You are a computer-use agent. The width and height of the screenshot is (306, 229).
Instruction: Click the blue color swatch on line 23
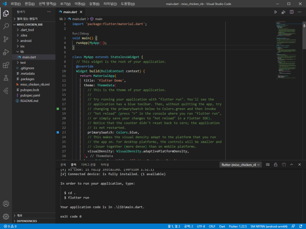(58, 132)
